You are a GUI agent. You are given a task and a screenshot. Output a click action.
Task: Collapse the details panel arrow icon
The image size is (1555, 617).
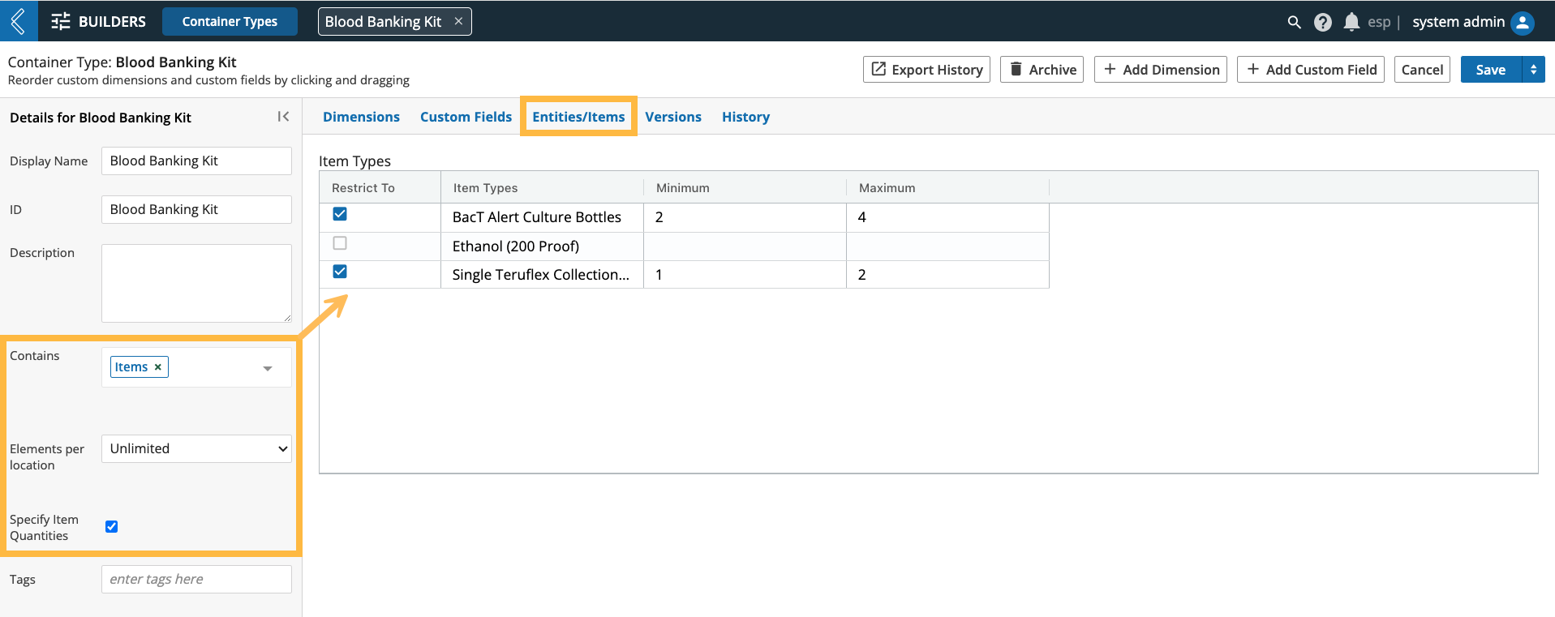point(283,117)
